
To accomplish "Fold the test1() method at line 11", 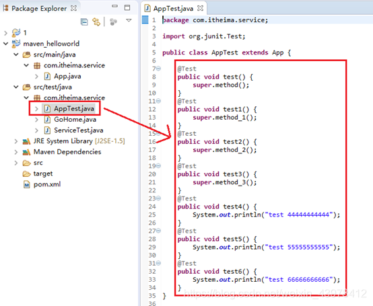I will pos(158,101).
